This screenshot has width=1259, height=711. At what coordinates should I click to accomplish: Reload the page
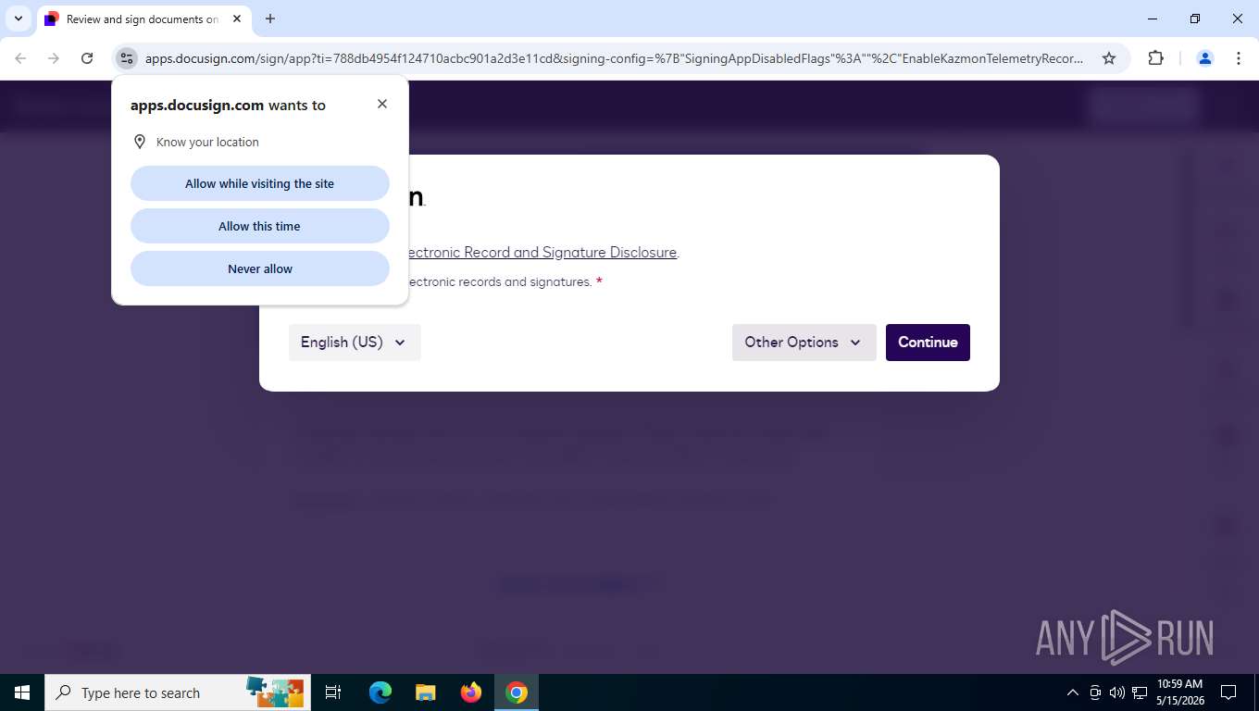(87, 58)
